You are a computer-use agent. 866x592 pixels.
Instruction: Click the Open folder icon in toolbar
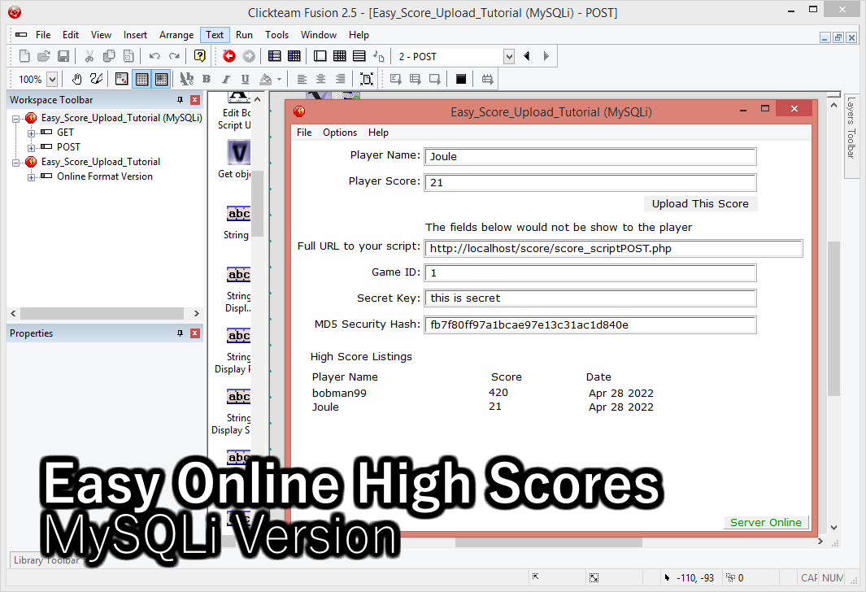point(44,56)
